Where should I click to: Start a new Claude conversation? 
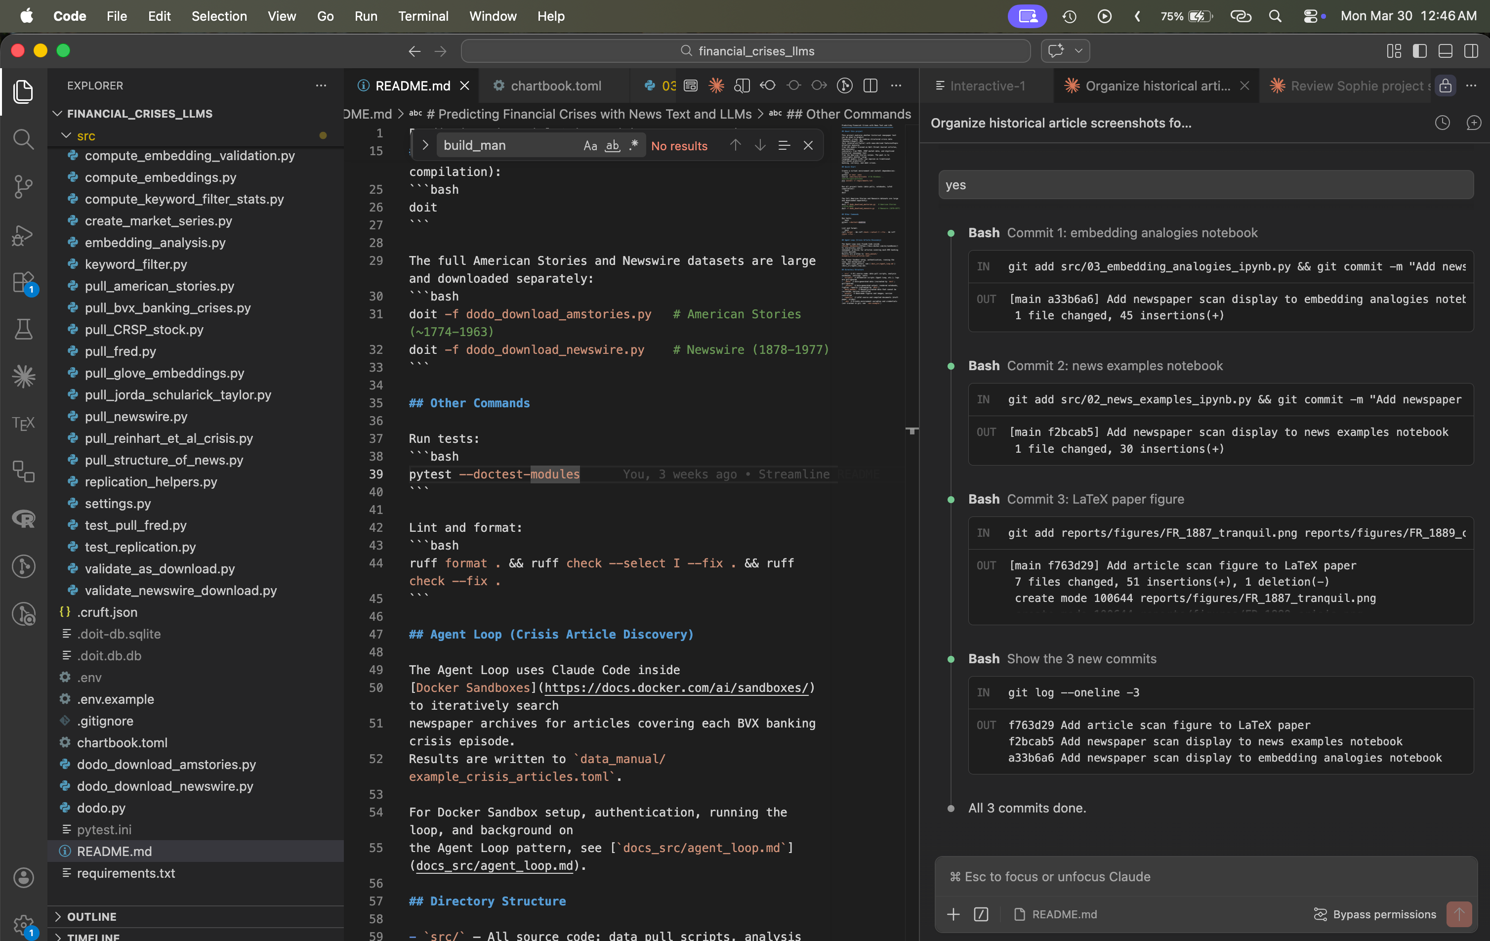click(1473, 123)
